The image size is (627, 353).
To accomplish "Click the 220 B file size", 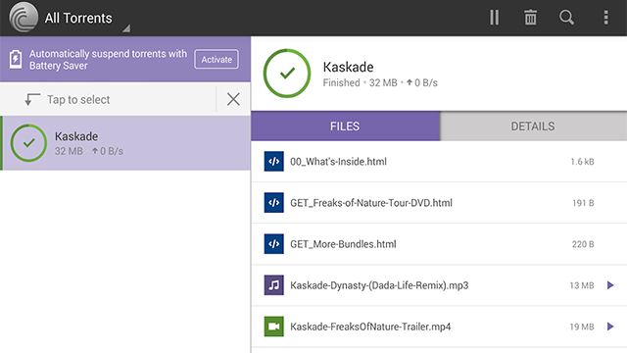I will (583, 244).
